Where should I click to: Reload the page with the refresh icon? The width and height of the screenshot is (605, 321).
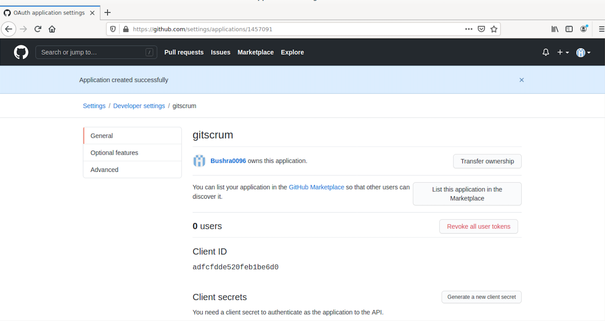[38, 29]
